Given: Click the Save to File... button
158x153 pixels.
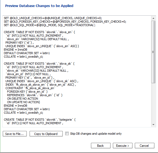Looking at the screenshot, I should 15,134.
